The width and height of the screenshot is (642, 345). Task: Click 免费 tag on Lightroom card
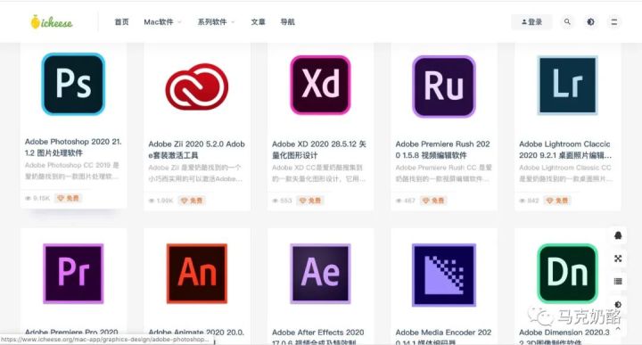coord(557,201)
